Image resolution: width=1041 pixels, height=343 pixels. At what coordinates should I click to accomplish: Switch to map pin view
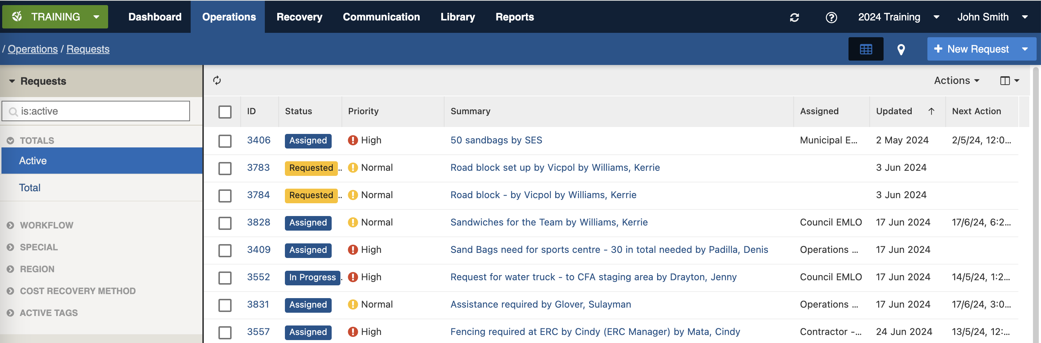point(901,49)
